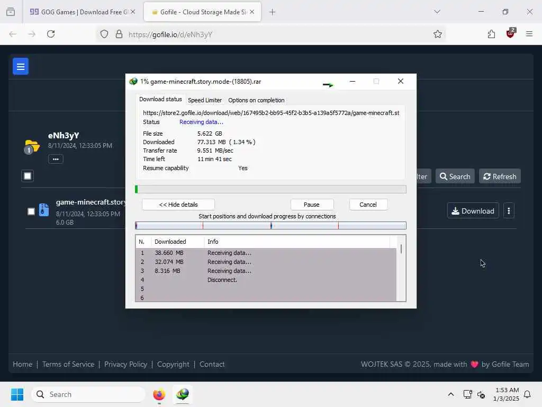542x407 pixels.
Task: Click the zip file icon for game-minecraft
Action: coord(44,210)
